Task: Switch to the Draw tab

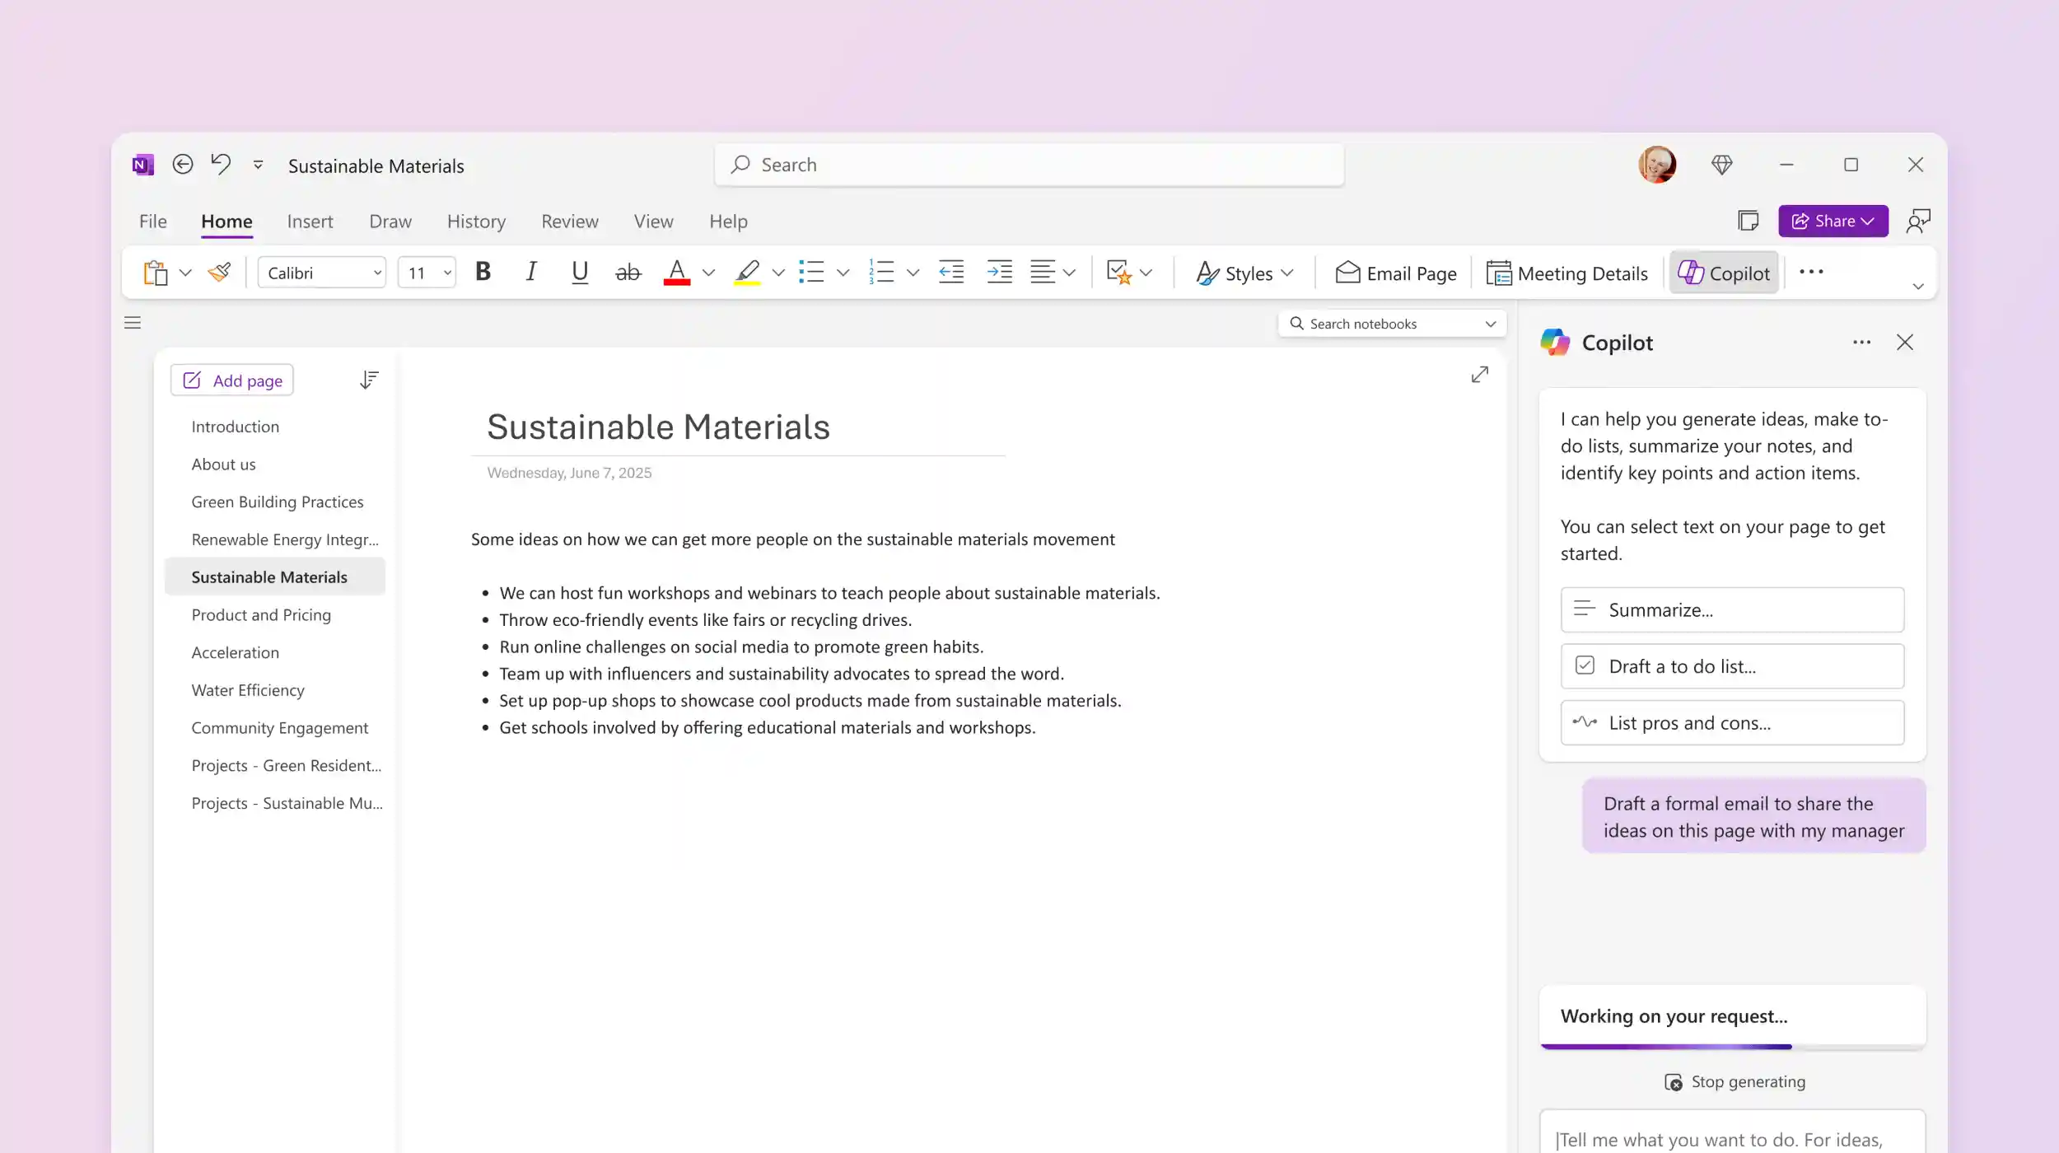Action: pos(390,221)
